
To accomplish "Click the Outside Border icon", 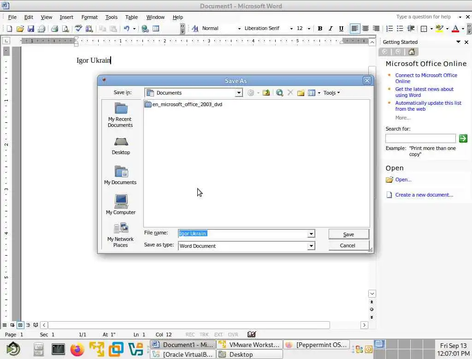I will 424,29.
